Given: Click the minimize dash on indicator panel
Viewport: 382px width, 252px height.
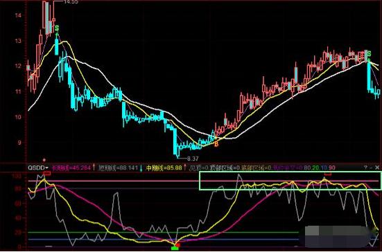Looking at the screenshot, I should [x=371, y=168].
